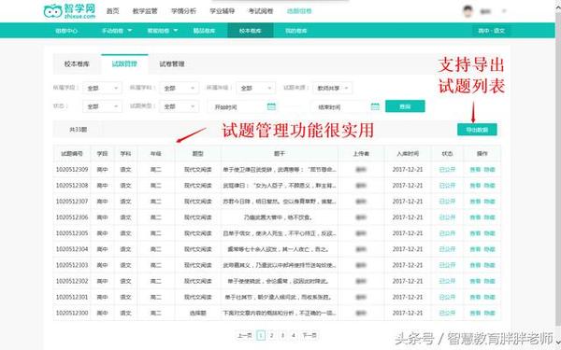Open 精品卷库 in the green bar
The height and width of the screenshot is (350, 561).
point(204,31)
